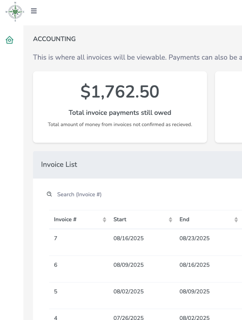The height and width of the screenshot is (320, 242).
Task: Toggle the Start column sort arrows
Action: 170,220
